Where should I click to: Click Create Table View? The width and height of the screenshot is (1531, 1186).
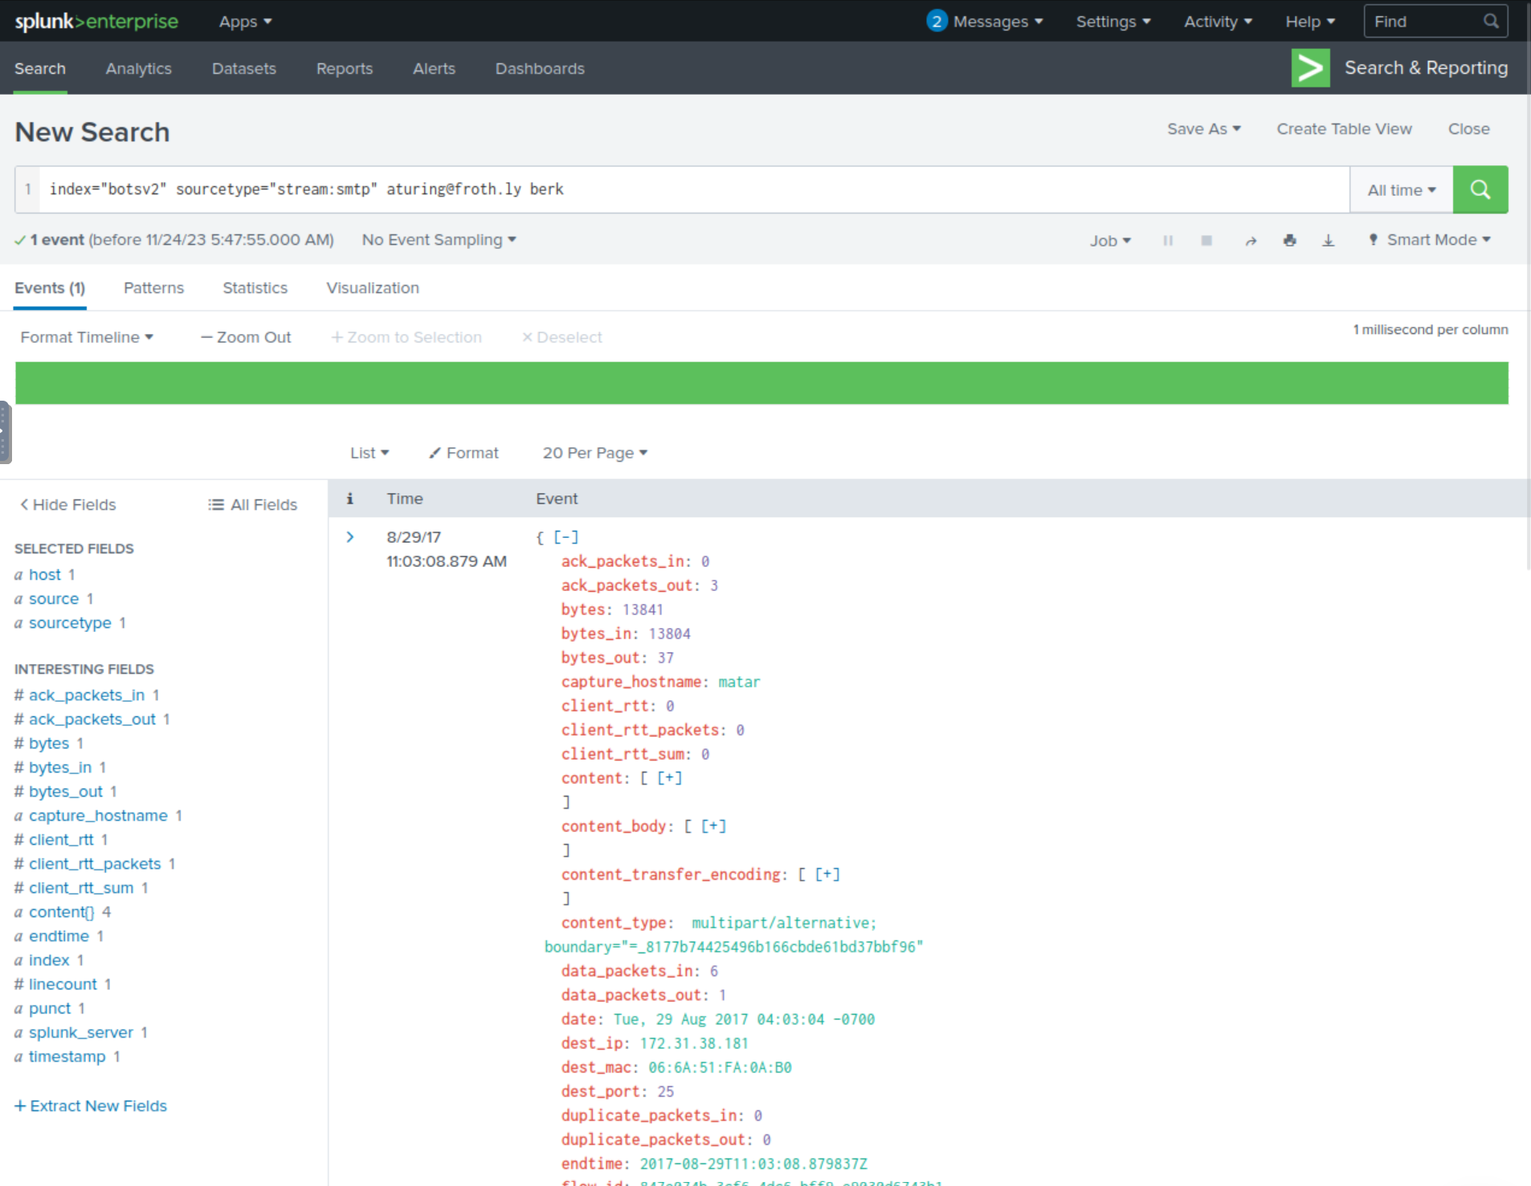[1344, 129]
